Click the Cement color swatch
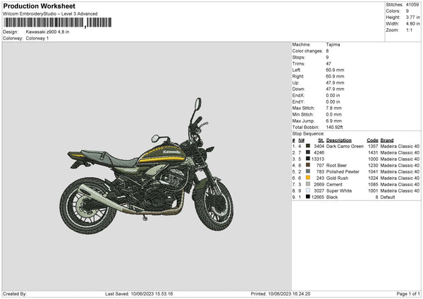Screen dimensions: 423x299 click(308, 184)
